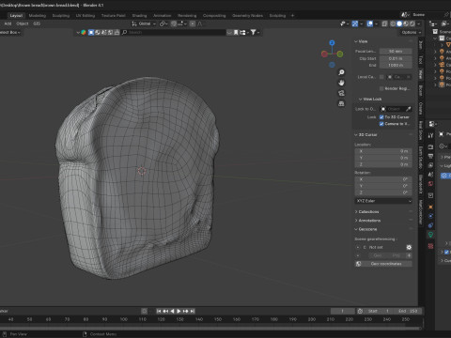Open the Object menu in viewport header

coord(23,23)
